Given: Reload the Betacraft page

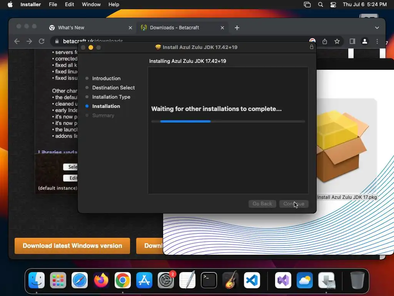Looking at the screenshot, I should coord(42,41).
